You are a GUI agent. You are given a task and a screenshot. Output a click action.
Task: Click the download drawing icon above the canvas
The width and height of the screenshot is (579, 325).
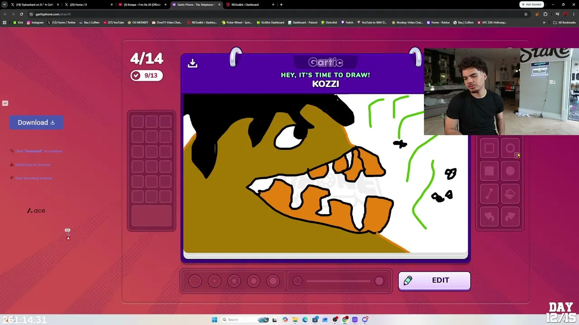pyautogui.click(x=192, y=64)
